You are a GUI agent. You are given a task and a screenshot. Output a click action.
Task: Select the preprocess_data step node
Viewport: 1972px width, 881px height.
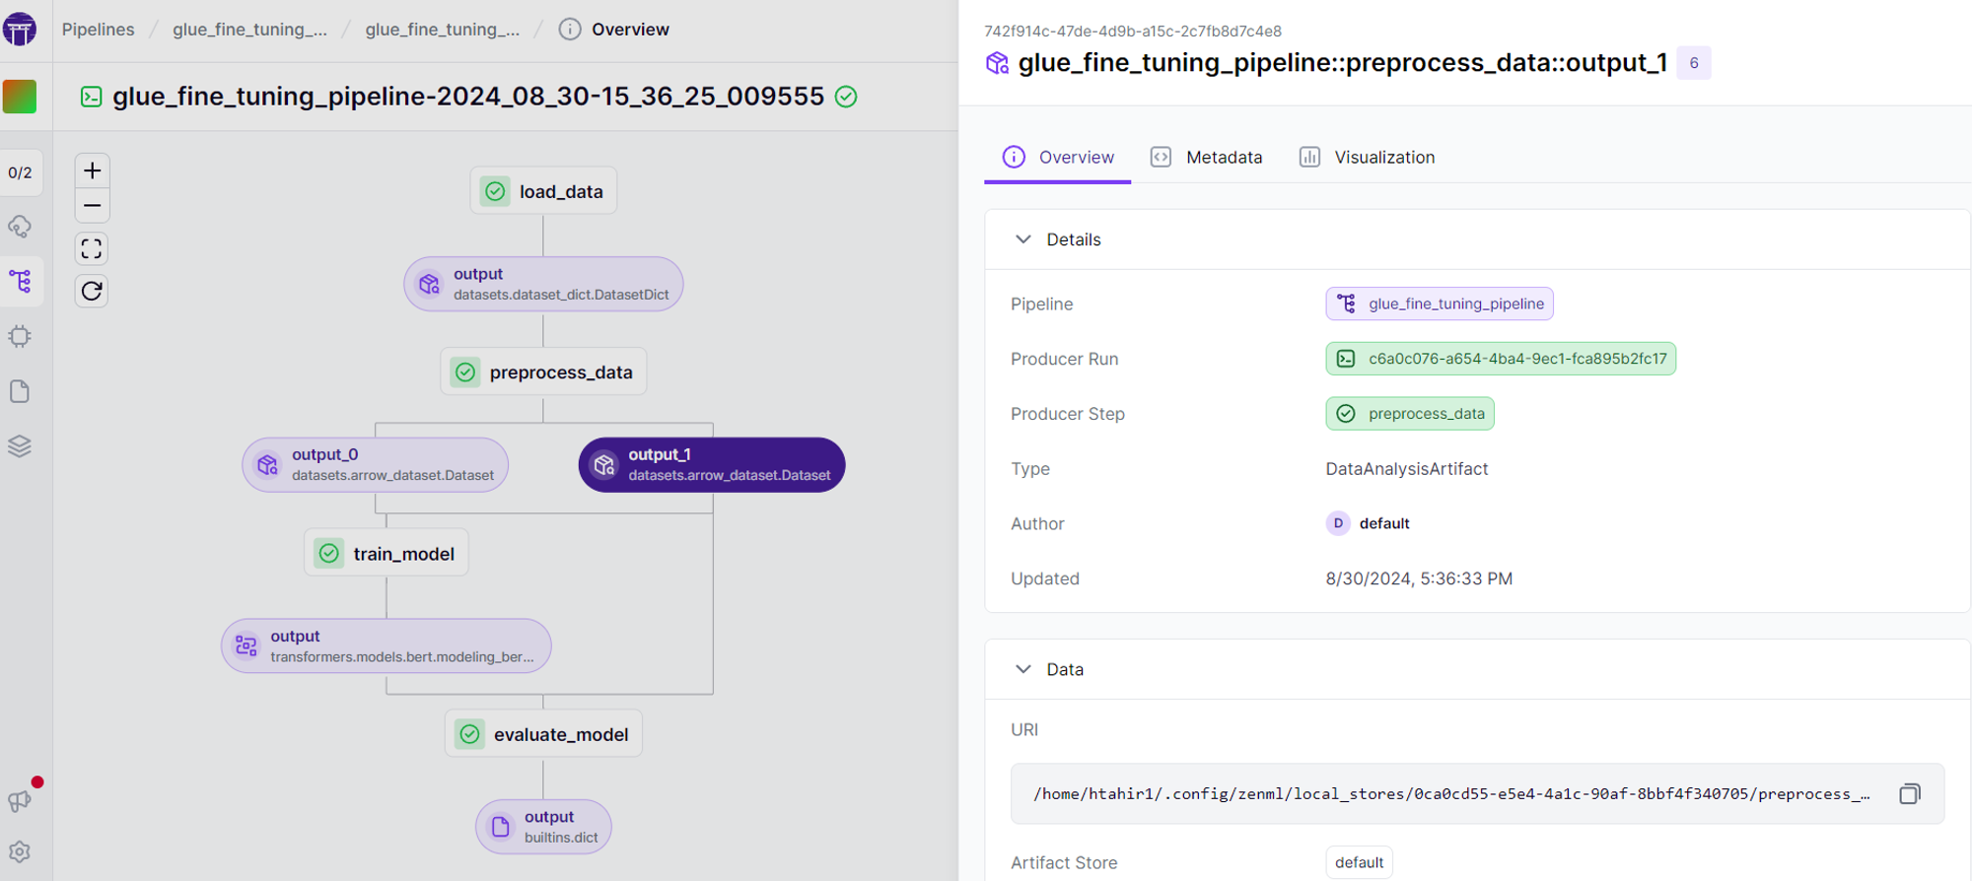(543, 373)
